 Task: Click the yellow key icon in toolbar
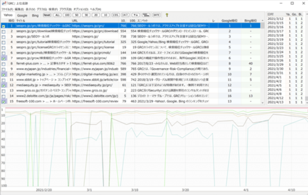tap(167, 15)
